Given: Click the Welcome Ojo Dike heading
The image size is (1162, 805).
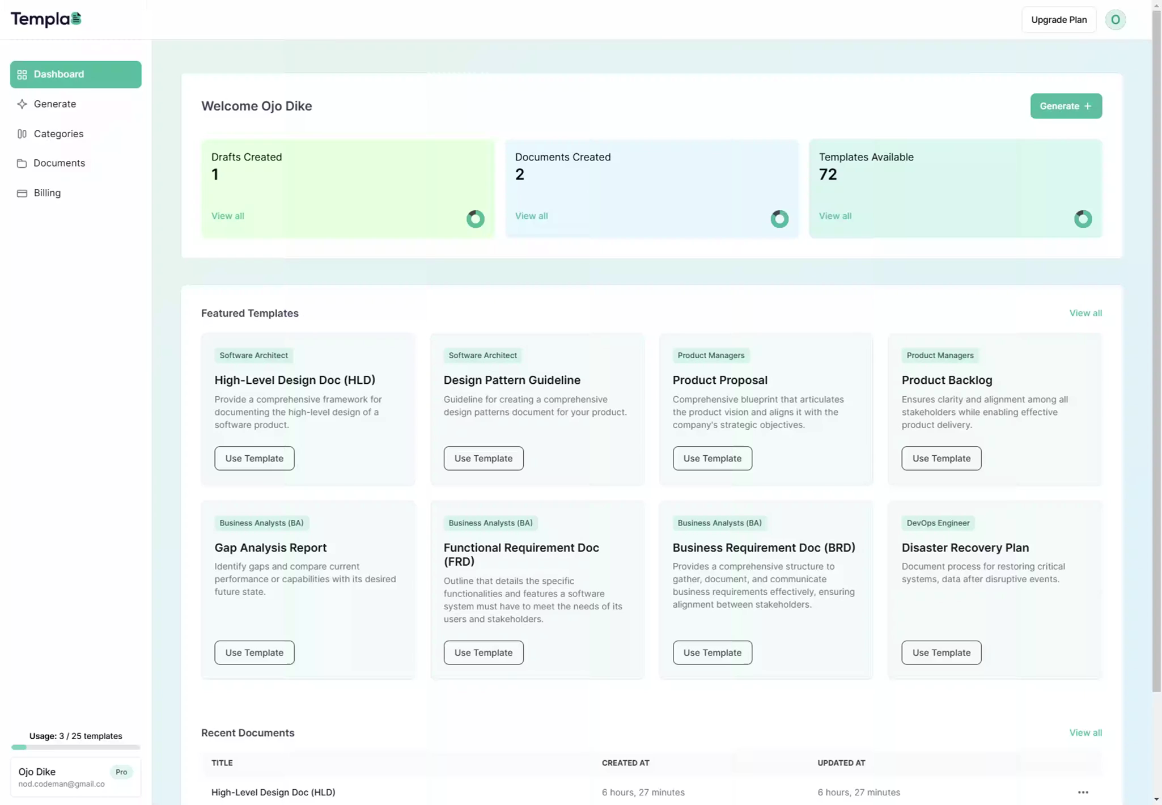Looking at the screenshot, I should tap(256, 106).
